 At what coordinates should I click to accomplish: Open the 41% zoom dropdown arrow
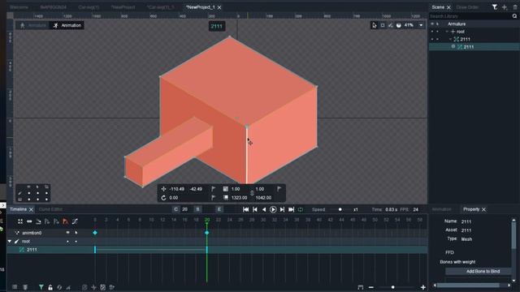421,25
